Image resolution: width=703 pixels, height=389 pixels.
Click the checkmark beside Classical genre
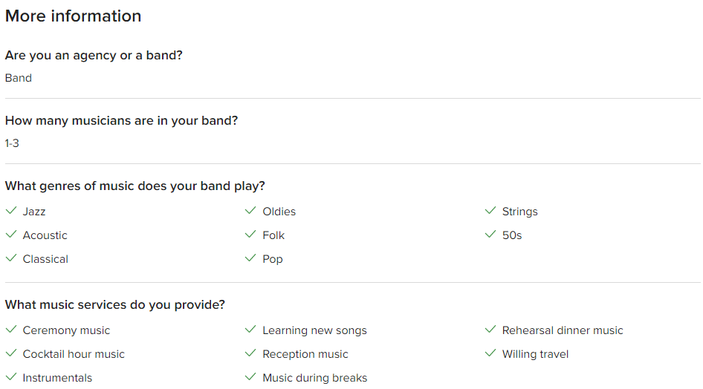(x=11, y=259)
